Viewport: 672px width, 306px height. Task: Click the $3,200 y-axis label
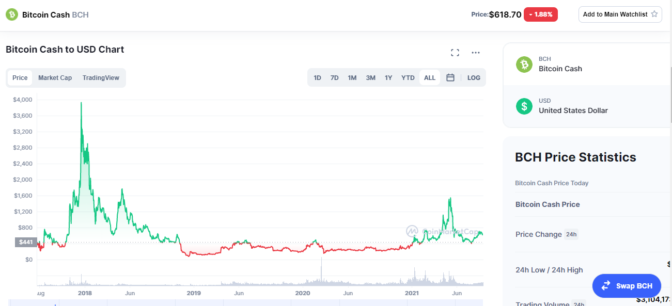click(23, 132)
